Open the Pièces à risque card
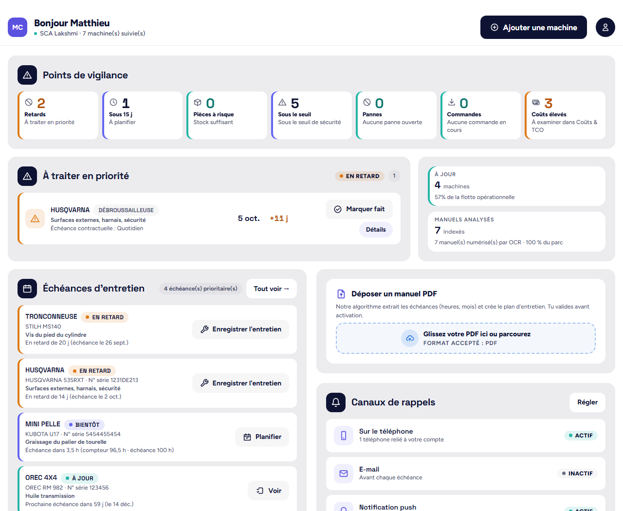This screenshot has height=511, width=623. pos(227,115)
